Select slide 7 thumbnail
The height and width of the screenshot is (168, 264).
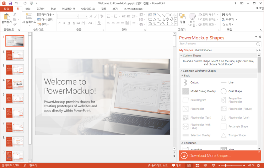tap(15, 127)
